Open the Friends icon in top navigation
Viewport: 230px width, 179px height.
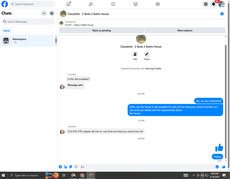click(91, 4)
